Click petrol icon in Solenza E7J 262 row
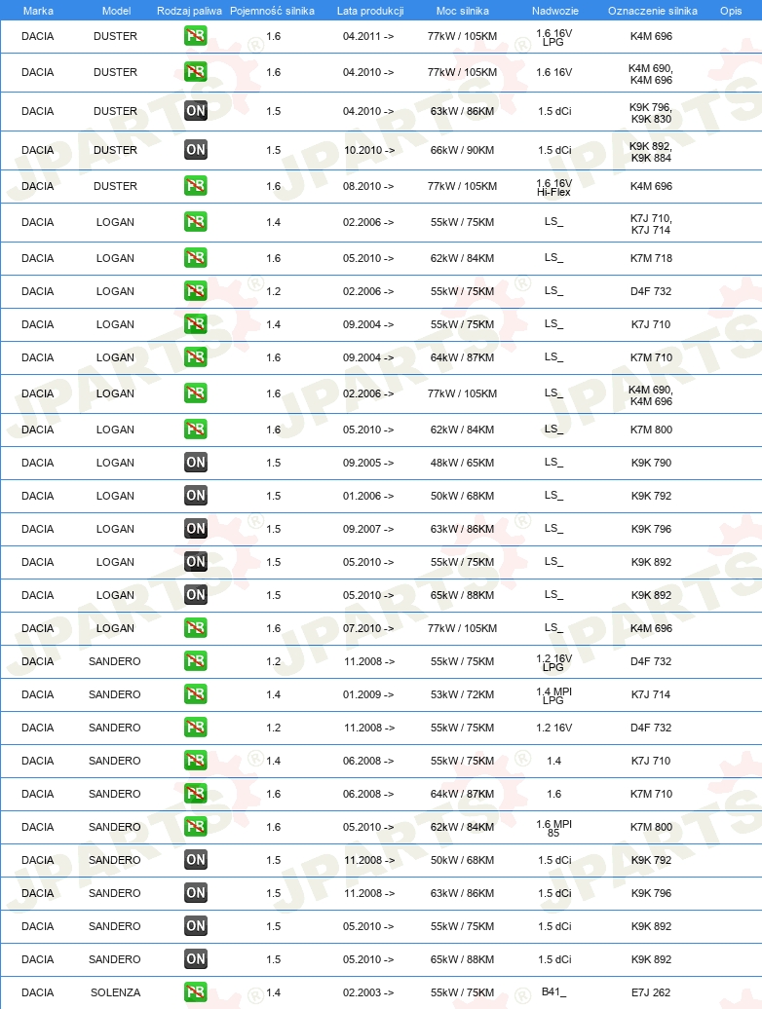The image size is (762, 1009). (196, 992)
